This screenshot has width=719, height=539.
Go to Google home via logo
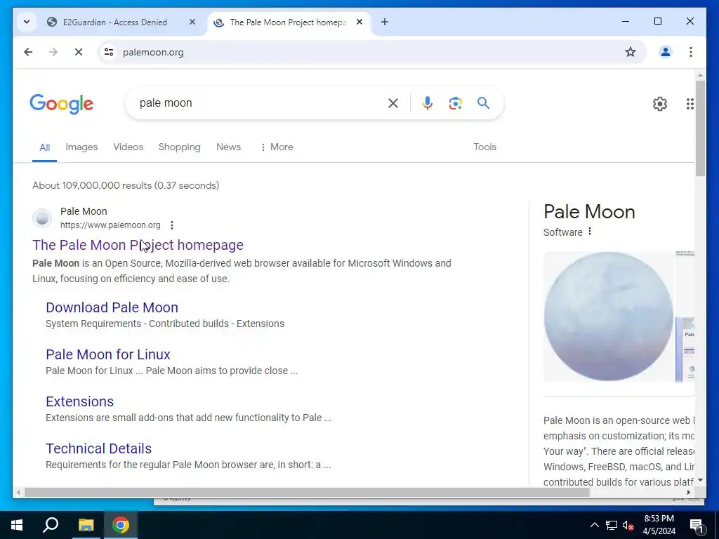click(x=62, y=104)
